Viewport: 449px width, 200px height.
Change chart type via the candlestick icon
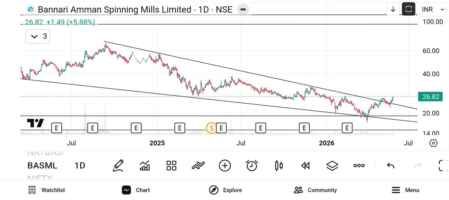278,165
